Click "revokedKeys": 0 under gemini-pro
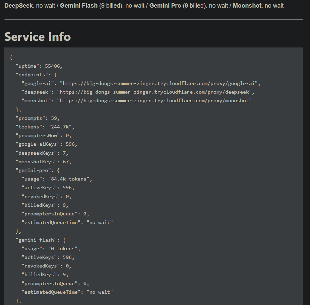The width and height of the screenshot is (310, 305). (x=46, y=196)
